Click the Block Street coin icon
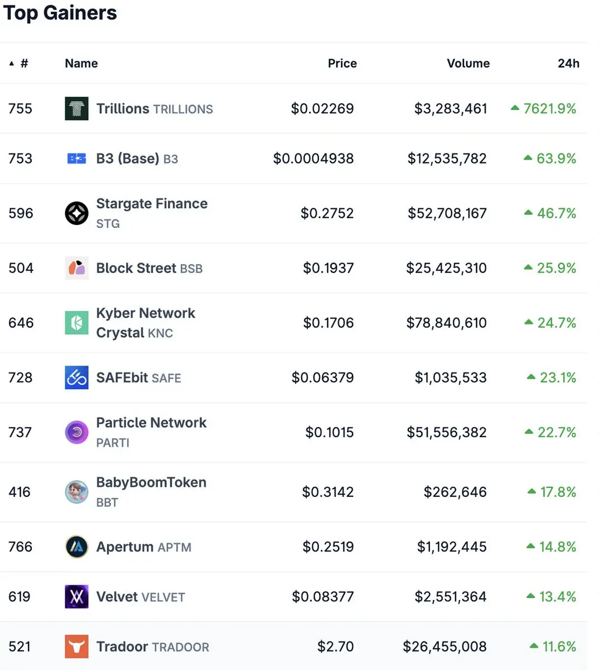The height and width of the screenshot is (670, 599). (76, 268)
